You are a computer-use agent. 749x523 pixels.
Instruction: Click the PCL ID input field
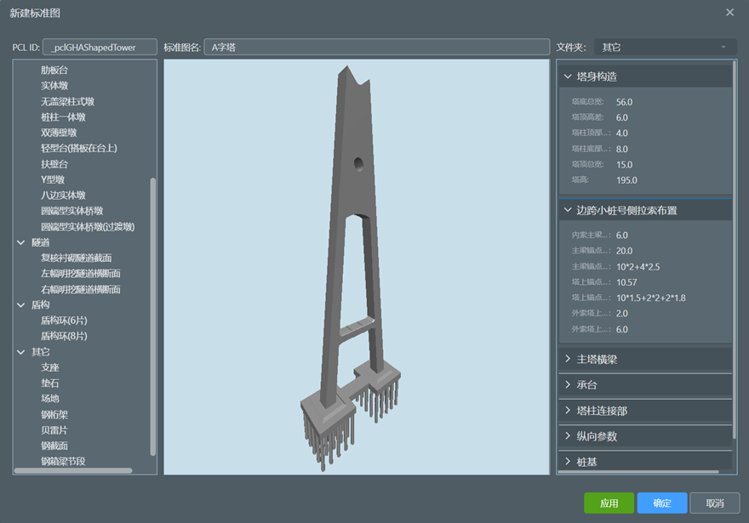click(100, 48)
